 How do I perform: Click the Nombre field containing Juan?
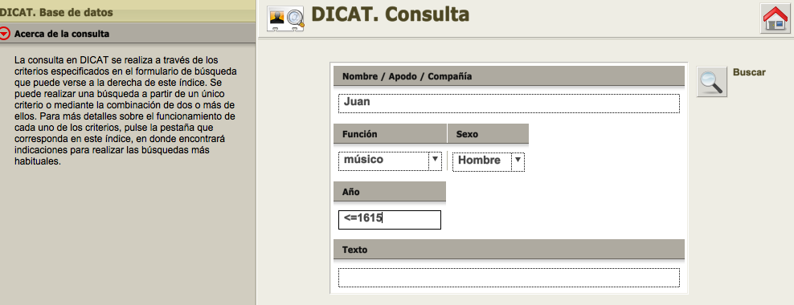click(x=509, y=104)
